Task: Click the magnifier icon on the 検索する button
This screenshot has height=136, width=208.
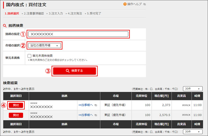Action: pos(68,71)
